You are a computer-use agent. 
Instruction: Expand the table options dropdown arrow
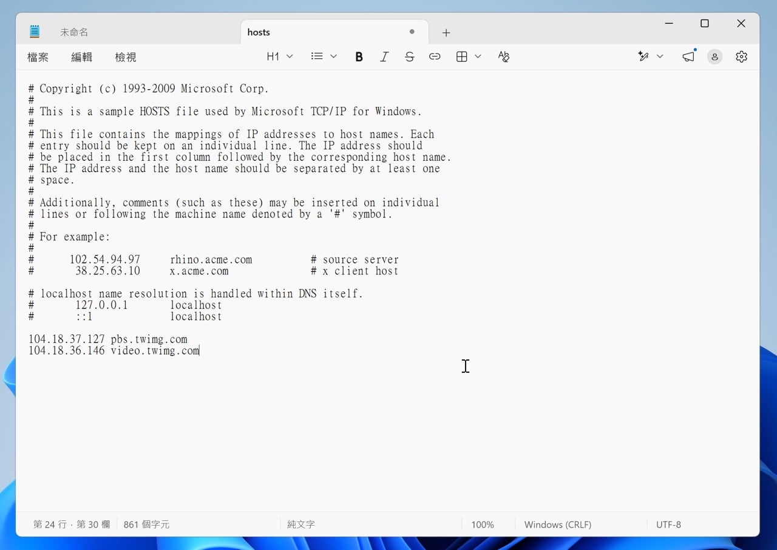coord(478,56)
